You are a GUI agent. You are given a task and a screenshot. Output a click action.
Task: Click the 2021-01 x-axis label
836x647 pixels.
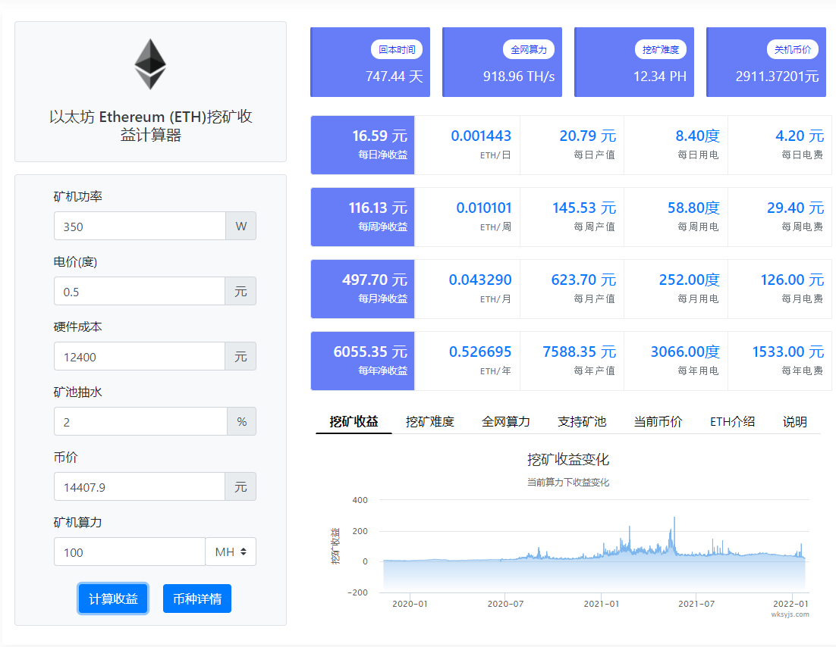click(x=601, y=604)
